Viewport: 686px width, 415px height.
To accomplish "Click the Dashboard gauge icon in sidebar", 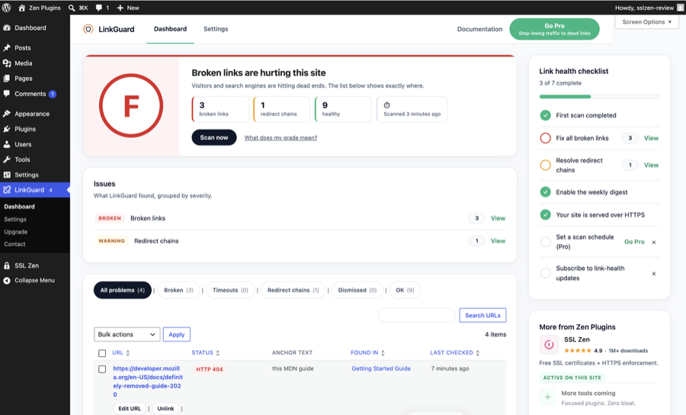I will tap(7, 27).
